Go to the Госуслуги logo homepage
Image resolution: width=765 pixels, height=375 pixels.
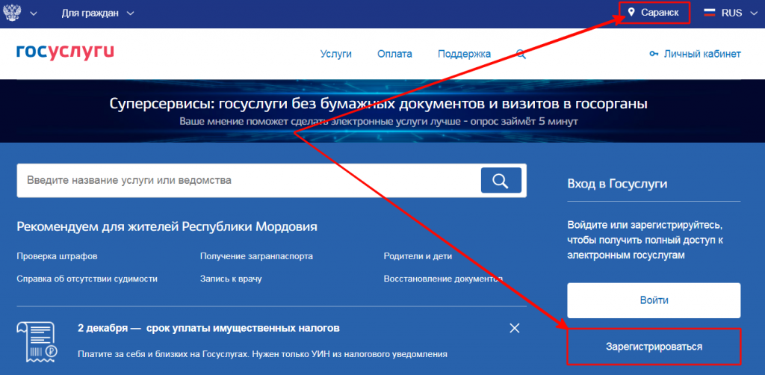(65, 52)
